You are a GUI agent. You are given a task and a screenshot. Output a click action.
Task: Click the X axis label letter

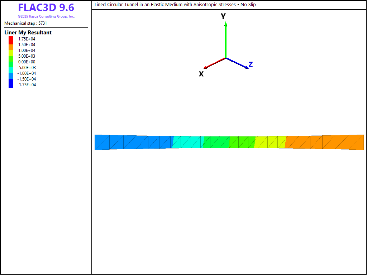pos(201,74)
